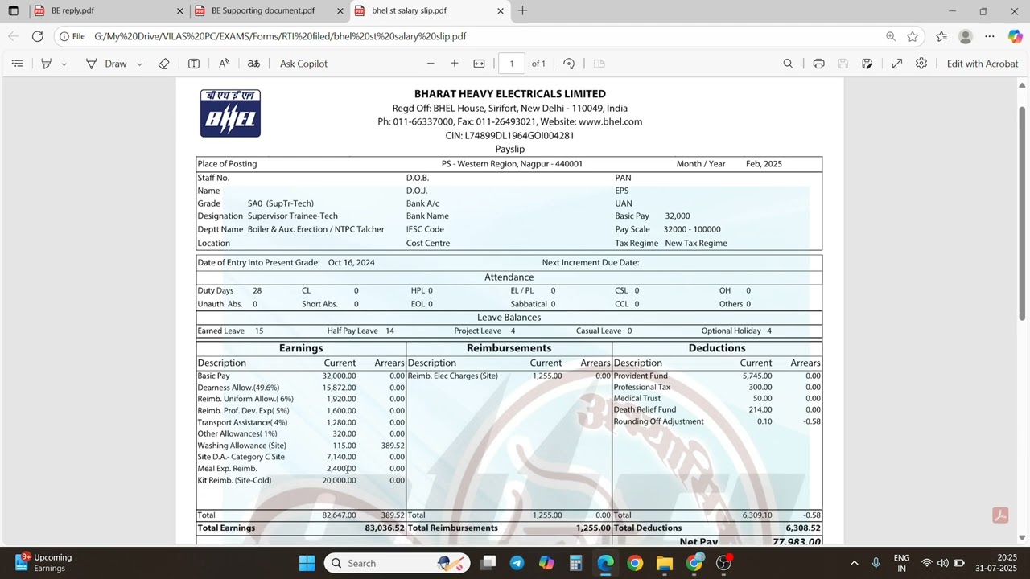Screen dimensions: 1030x579
Task: Add this page to favorites
Action: click(913, 36)
